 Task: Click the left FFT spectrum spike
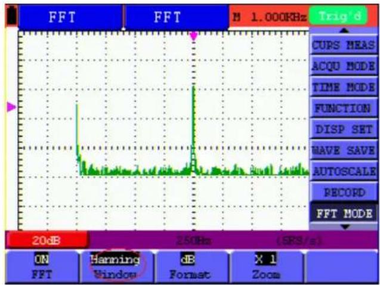pyautogui.click(x=78, y=131)
